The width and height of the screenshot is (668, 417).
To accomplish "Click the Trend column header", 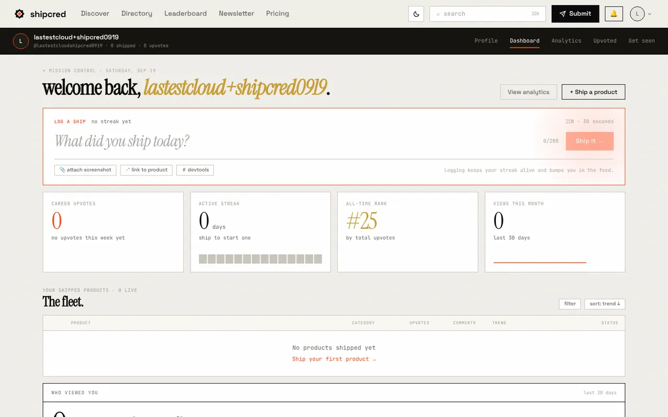I will pos(499,323).
